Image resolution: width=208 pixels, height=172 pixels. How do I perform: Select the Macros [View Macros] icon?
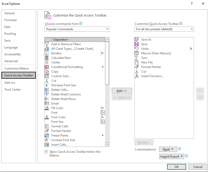tap(137, 53)
